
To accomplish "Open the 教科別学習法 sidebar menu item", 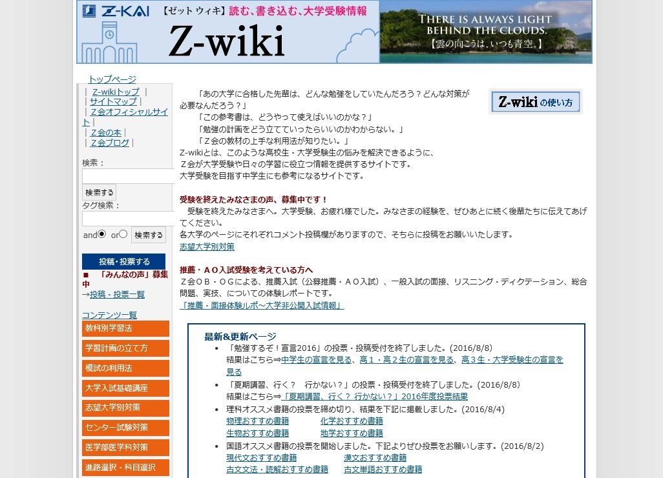I will tap(125, 328).
